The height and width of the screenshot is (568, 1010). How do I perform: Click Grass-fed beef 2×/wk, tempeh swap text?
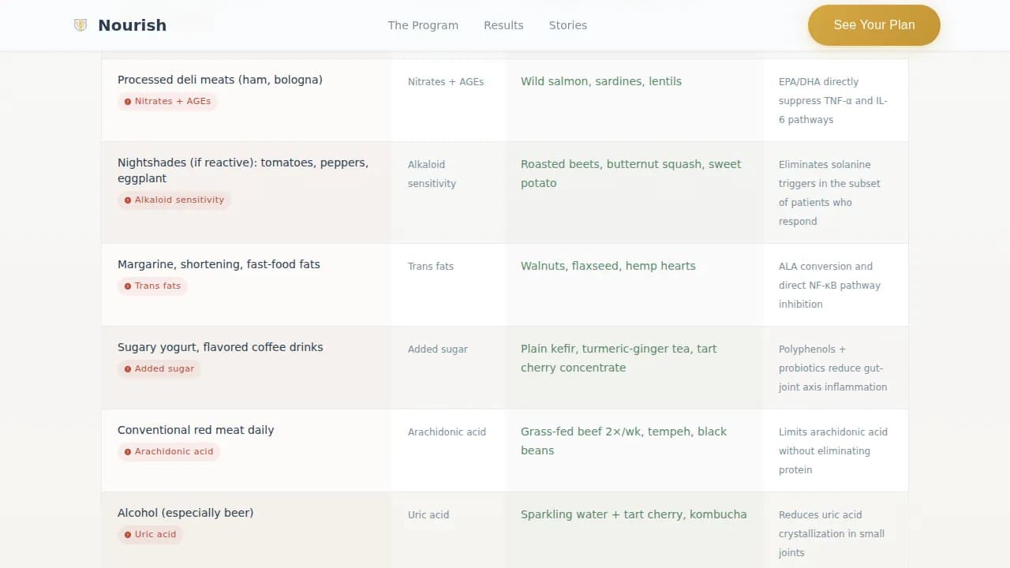pyautogui.click(x=623, y=441)
